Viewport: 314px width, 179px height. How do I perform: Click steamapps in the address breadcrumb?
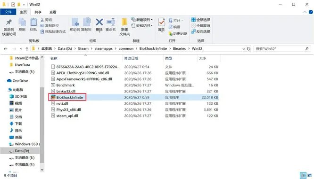tap(104, 48)
